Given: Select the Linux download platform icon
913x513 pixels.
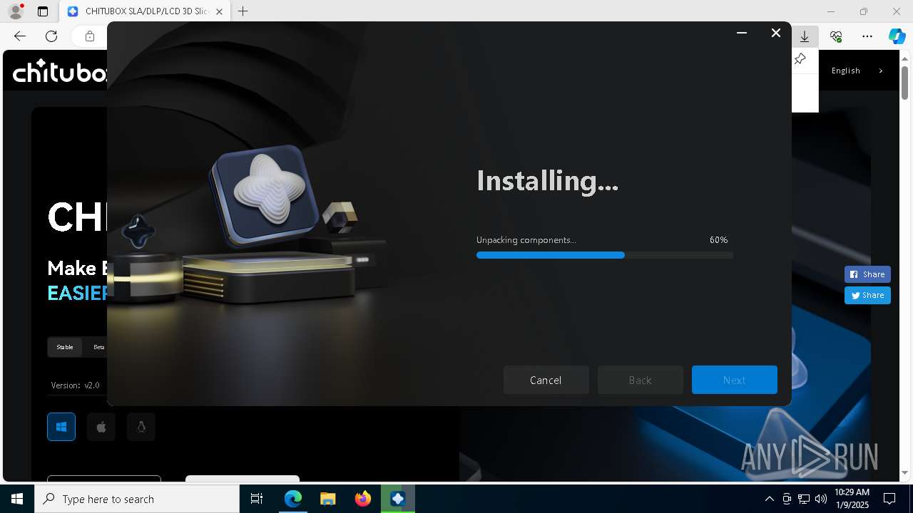Looking at the screenshot, I should click(141, 427).
